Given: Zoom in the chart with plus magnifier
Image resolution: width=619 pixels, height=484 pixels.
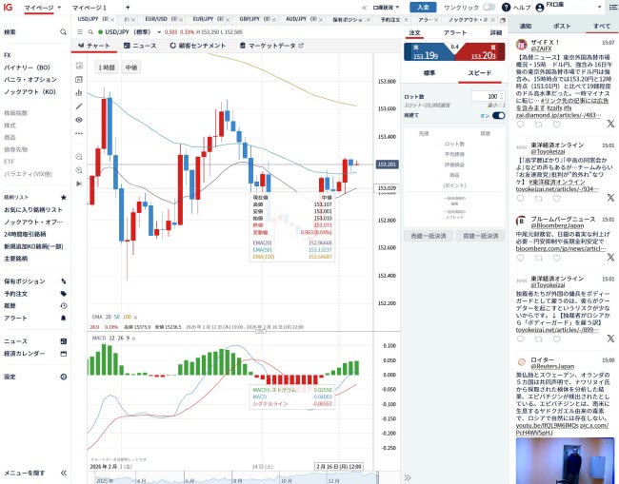Looking at the screenshot, I should pyautogui.click(x=79, y=170).
